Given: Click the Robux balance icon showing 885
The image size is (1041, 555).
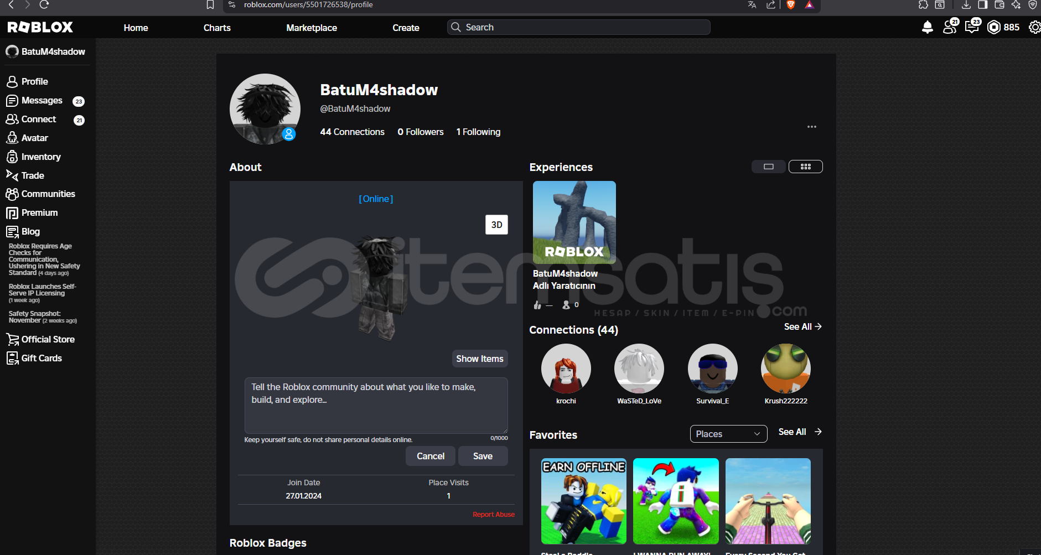Looking at the screenshot, I should point(994,27).
